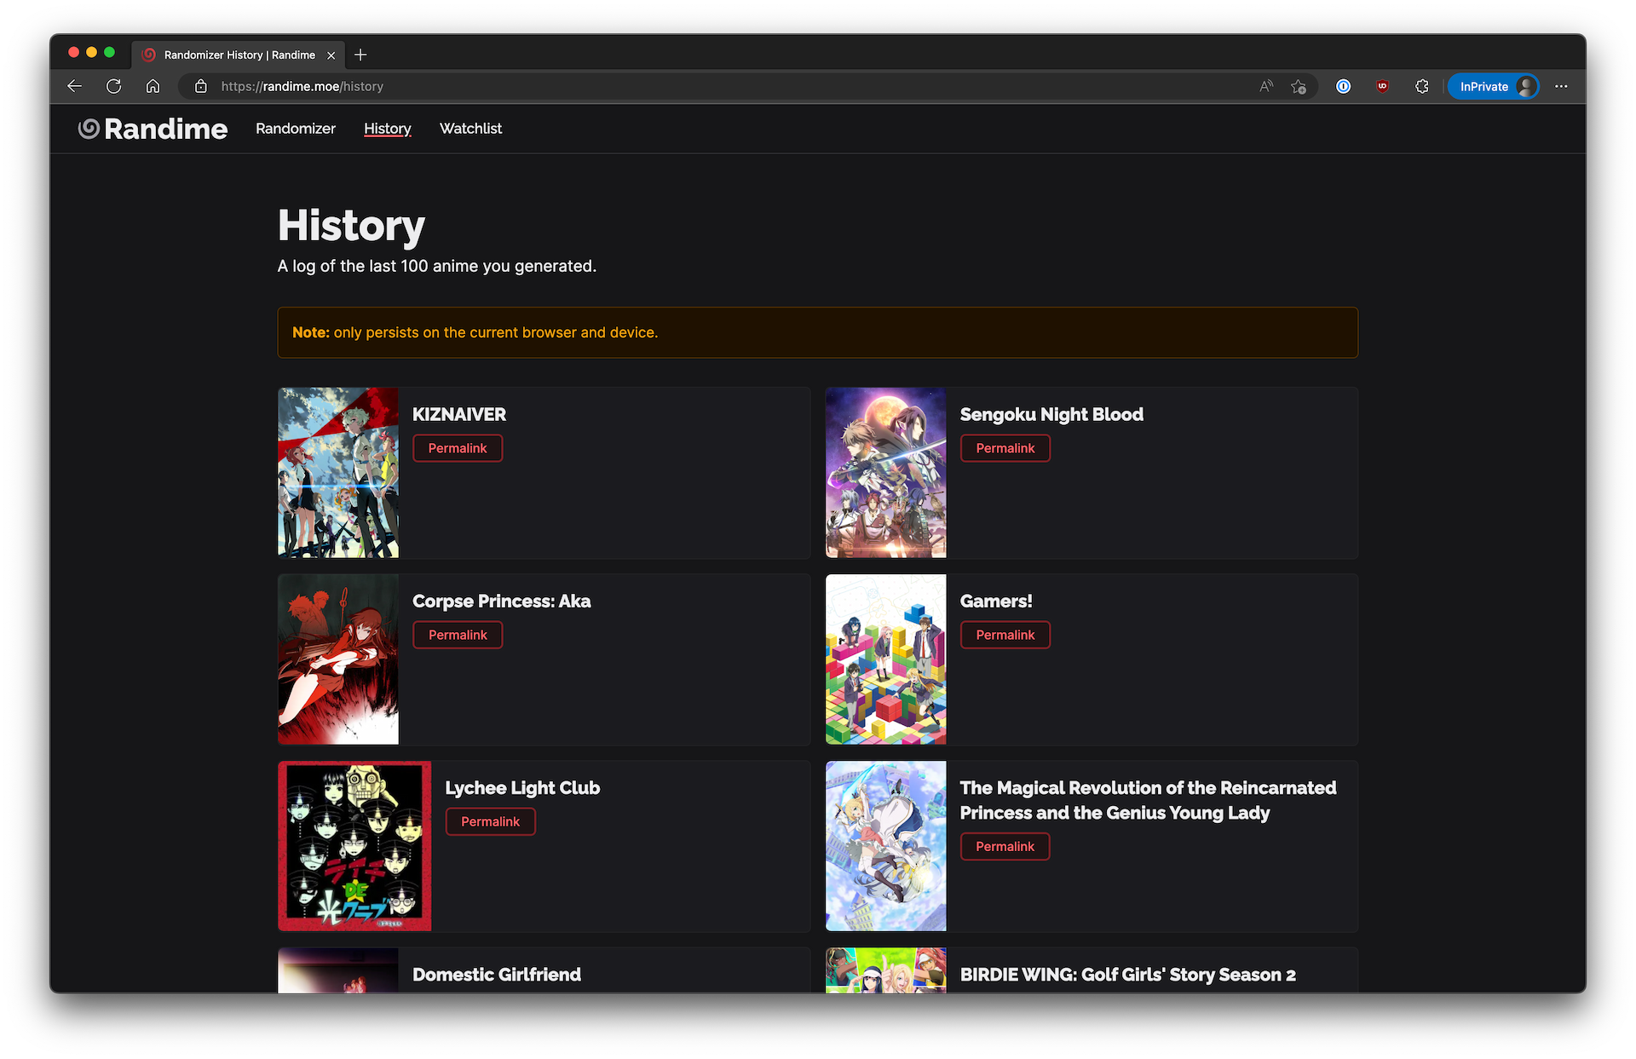Image resolution: width=1636 pixels, height=1059 pixels.
Task: Click the InPrivate profile button
Action: click(1494, 86)
